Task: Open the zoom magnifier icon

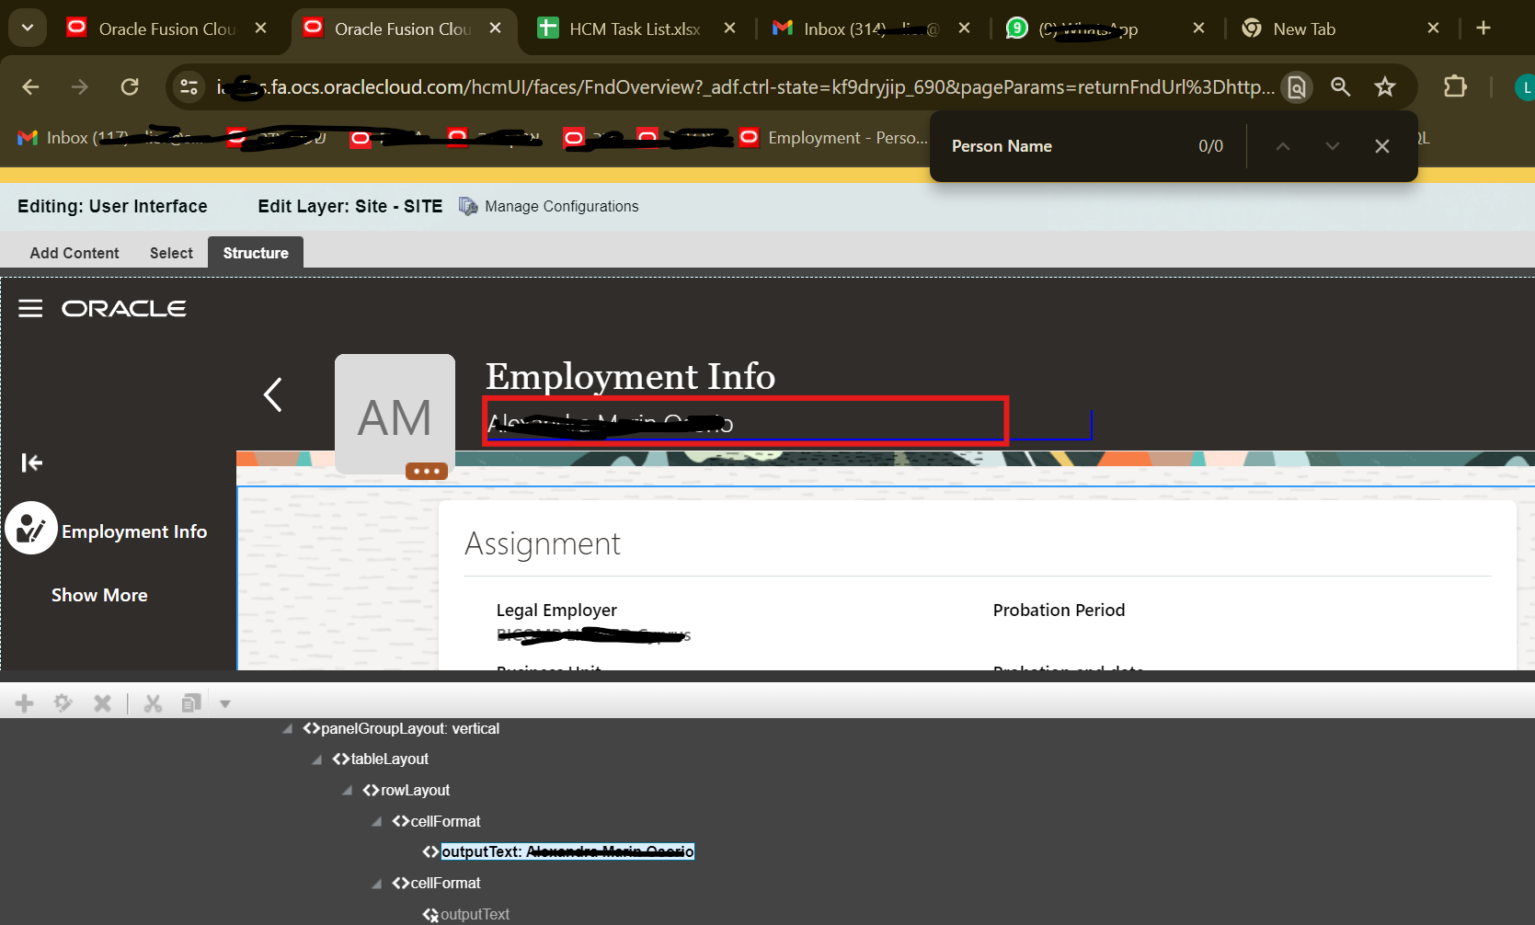Action: pos(1341,86)
